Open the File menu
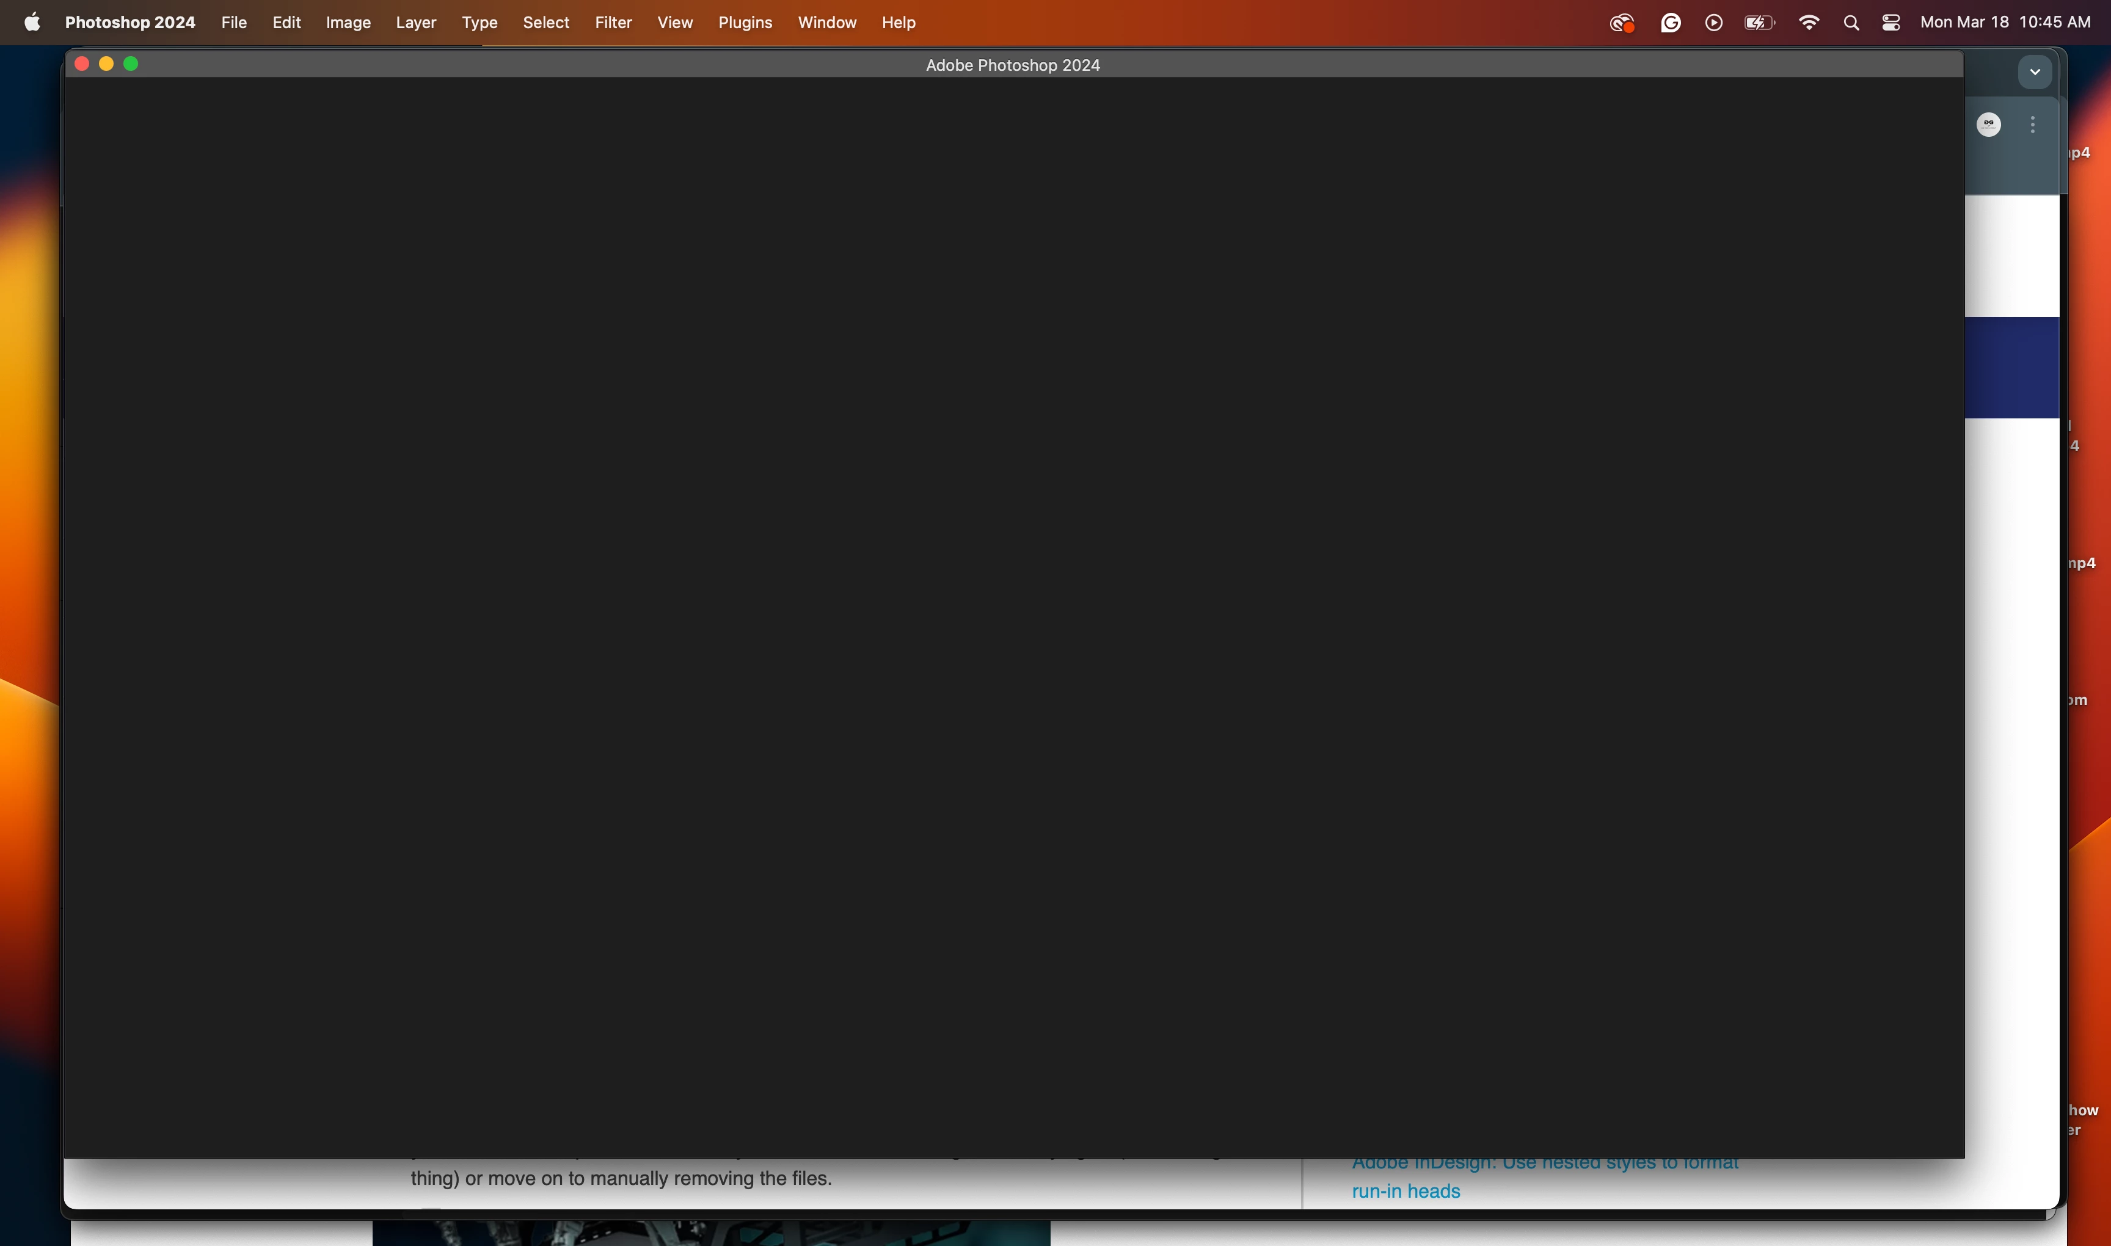Viewport: 2111px width, 1246px height. click(x=233, y=23)
